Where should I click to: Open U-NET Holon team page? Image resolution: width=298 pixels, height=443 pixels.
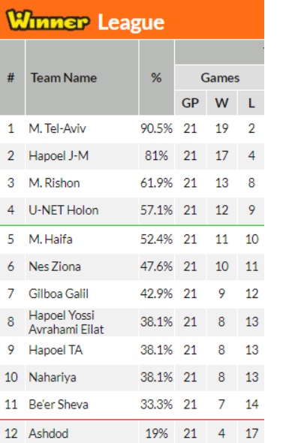point(64,210)
